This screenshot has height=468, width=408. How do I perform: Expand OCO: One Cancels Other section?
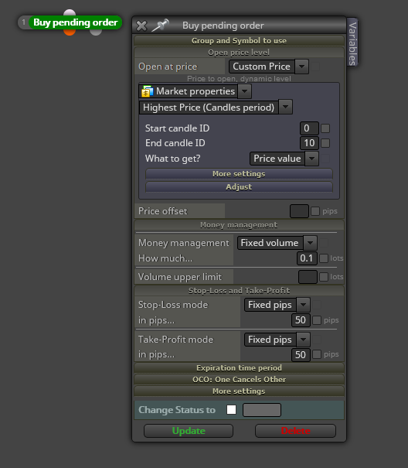coord(240,379)
